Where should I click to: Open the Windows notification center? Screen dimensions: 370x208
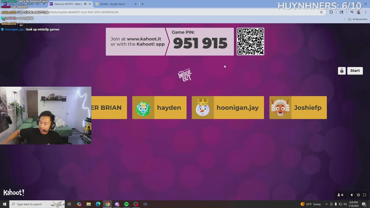click(x=364, y=204)
